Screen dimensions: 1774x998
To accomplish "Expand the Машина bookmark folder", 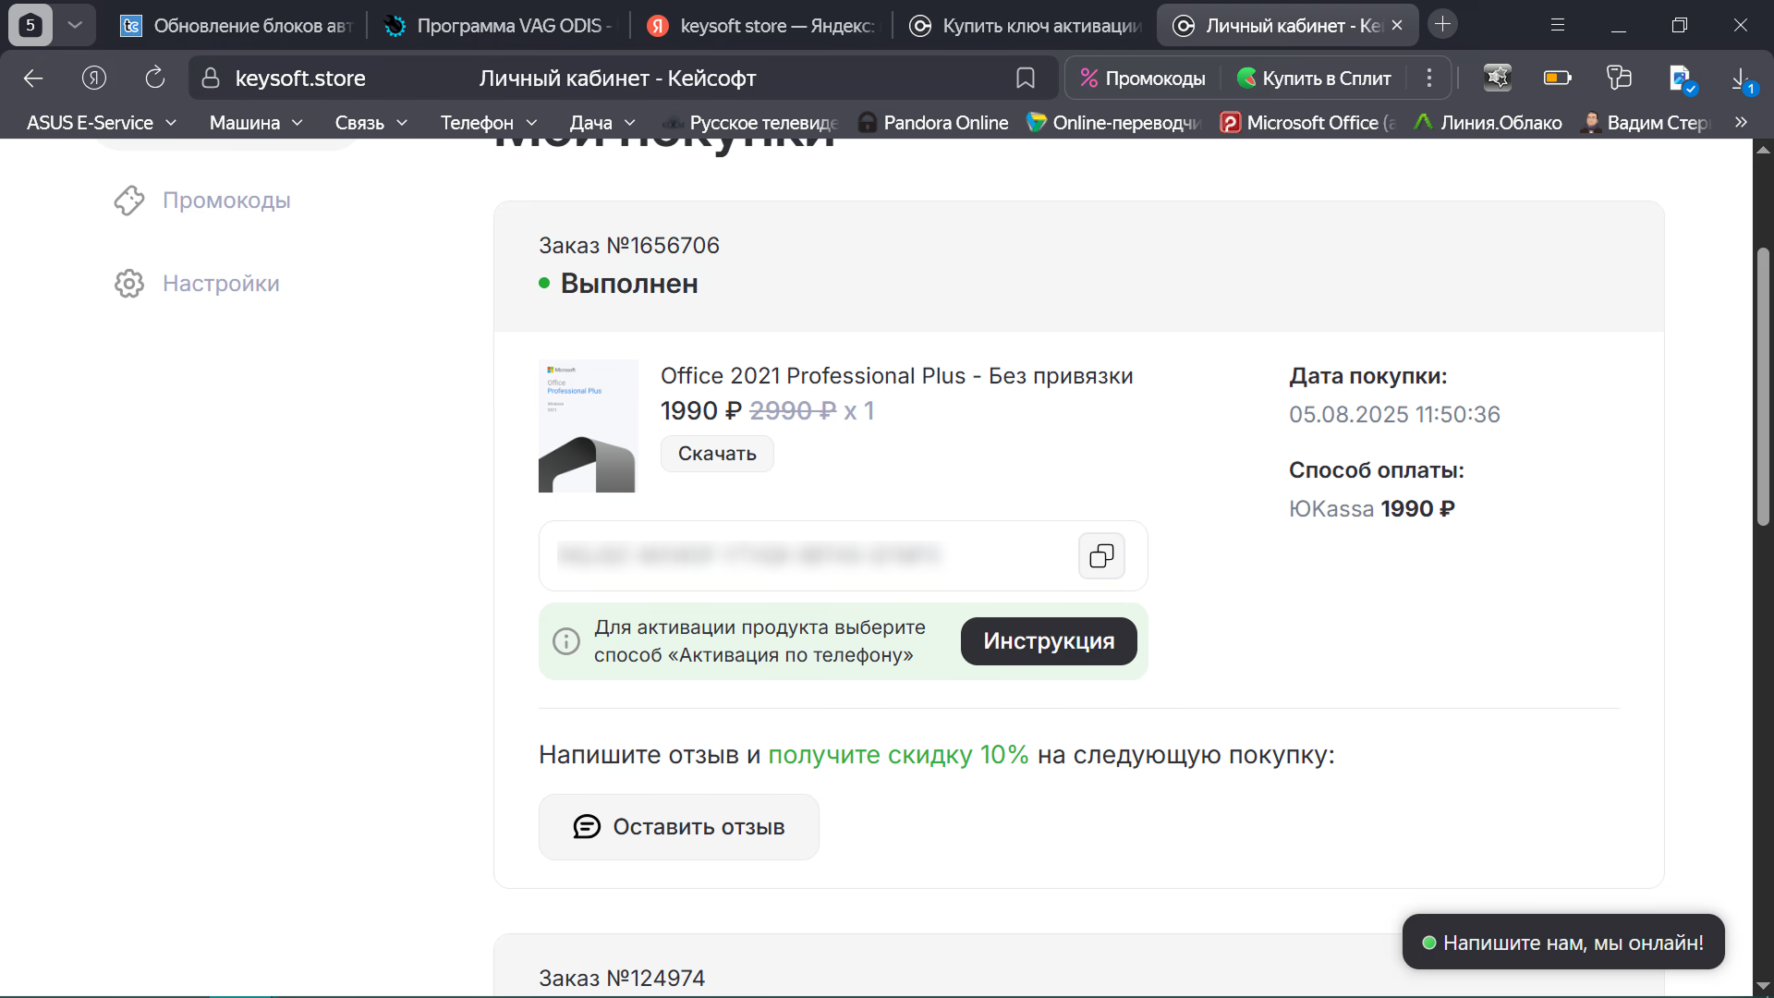I will pos(256,123).
